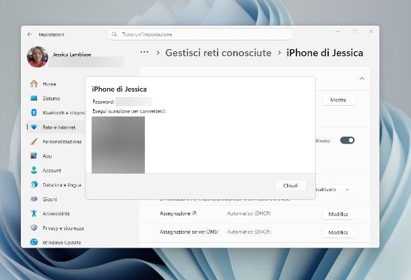411x280 pixels.
Task: Click the Bluetooth icon in the sidebar
Action: pos(34,112)
